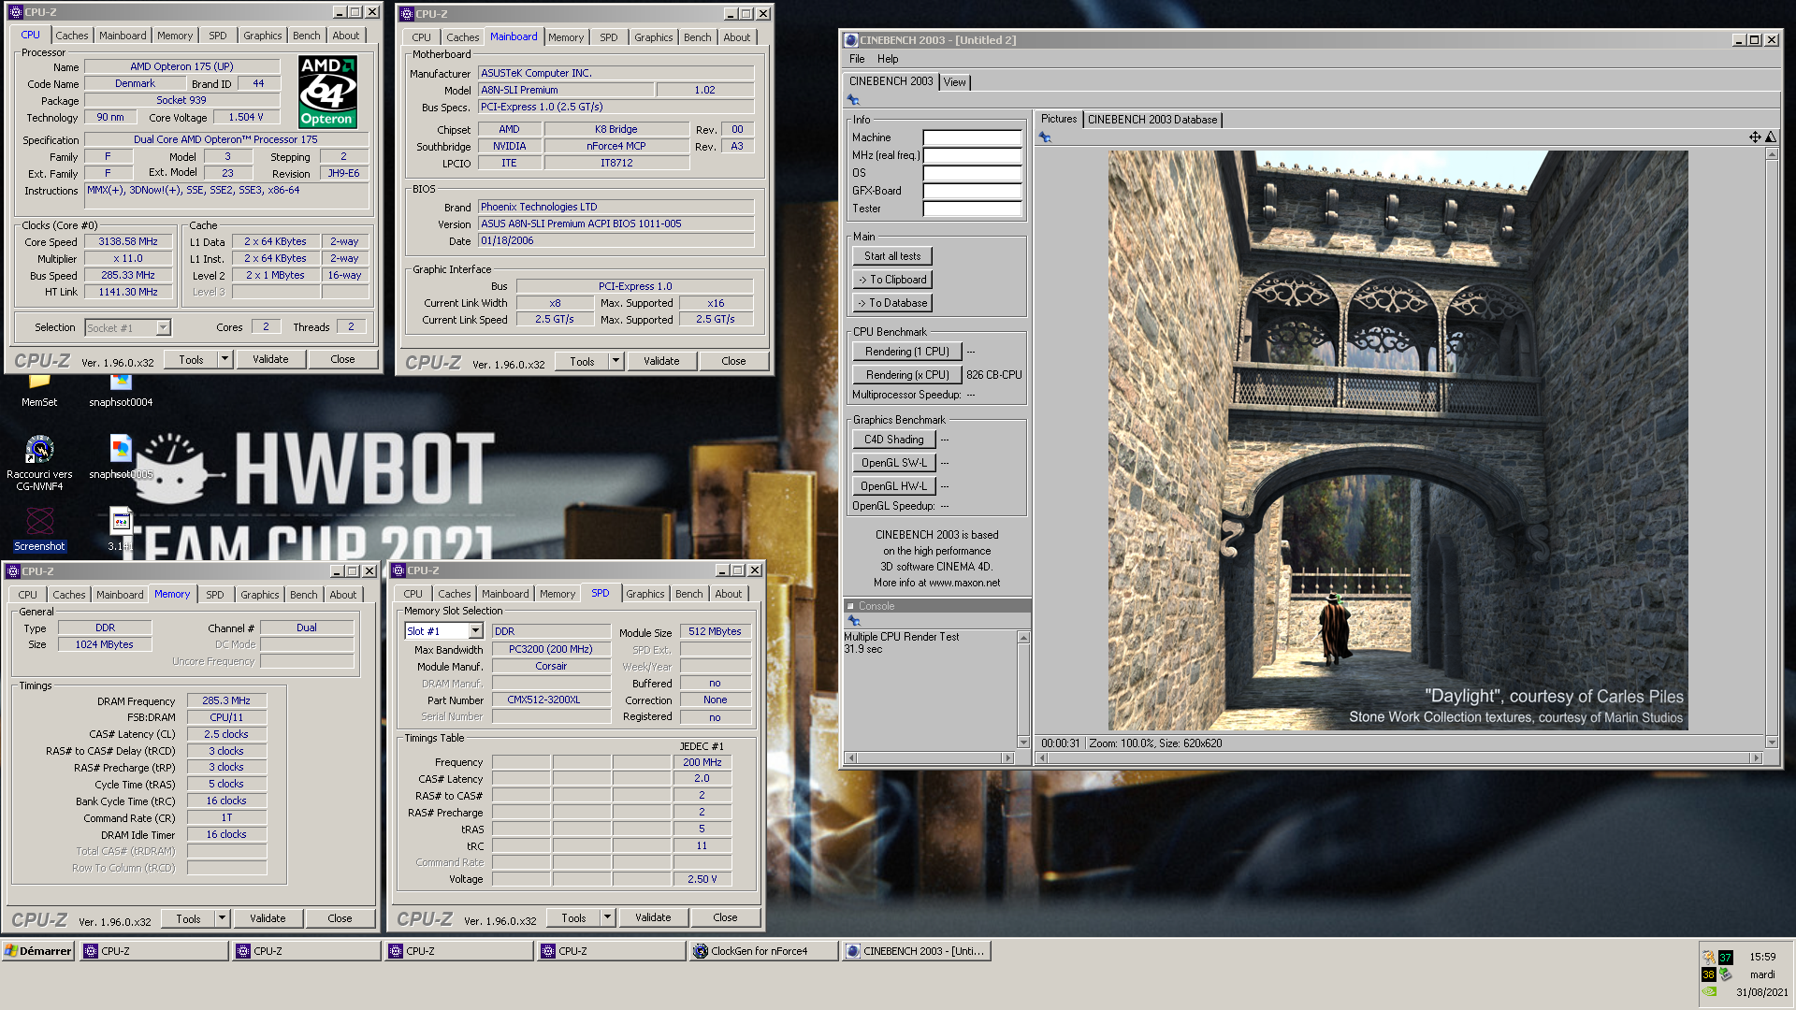Click the fourth CPU-Z taskbar button
Viewport: 1796px width, 1010px height.
pos(612,951)
